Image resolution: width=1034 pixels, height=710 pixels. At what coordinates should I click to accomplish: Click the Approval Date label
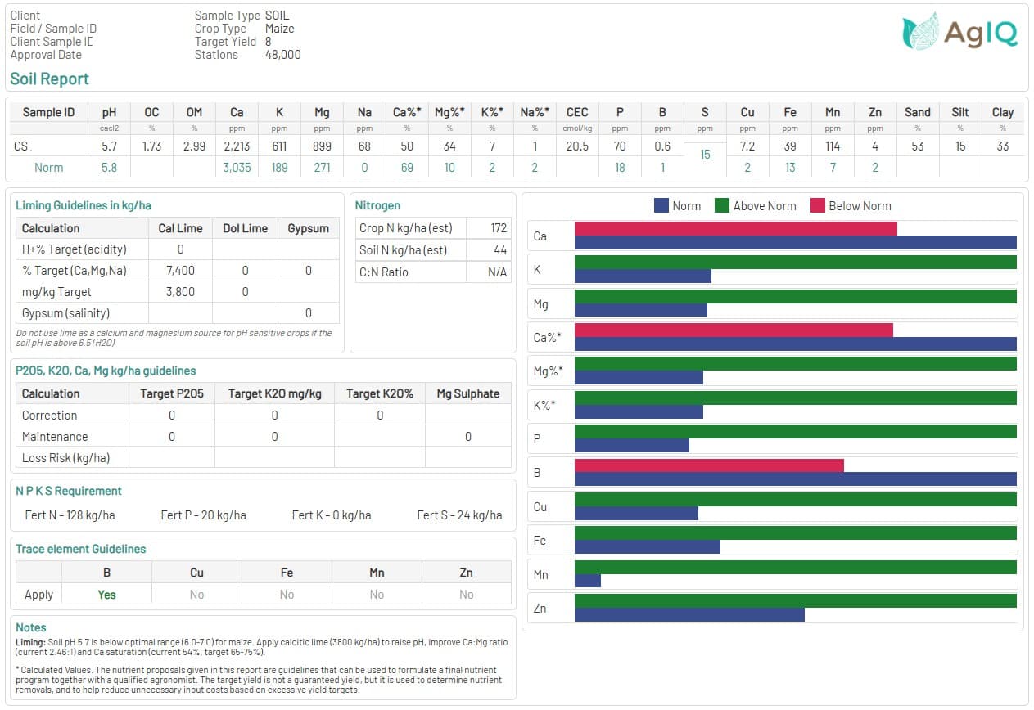46,55
